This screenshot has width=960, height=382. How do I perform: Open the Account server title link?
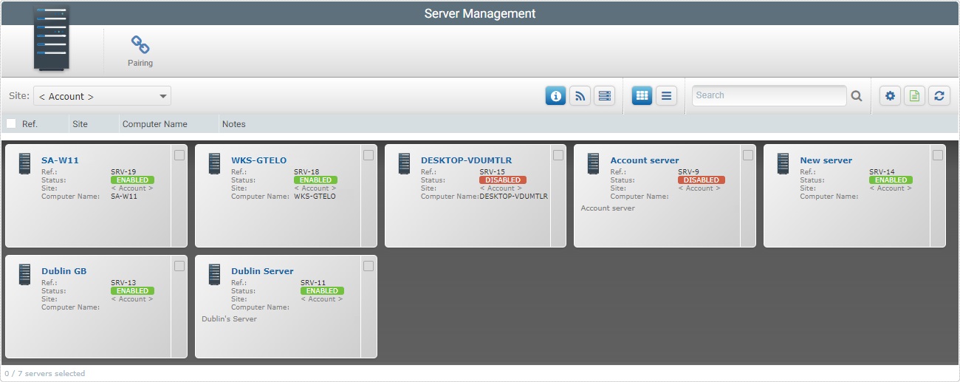[x=645, y=160]
